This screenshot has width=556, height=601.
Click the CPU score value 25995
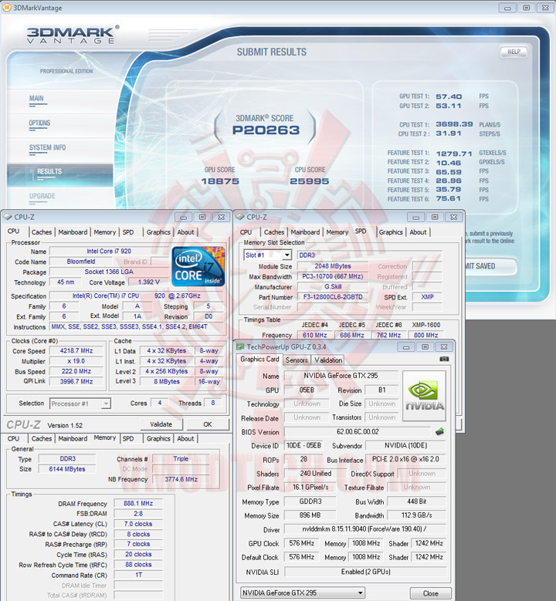click(x=309, y=181)
